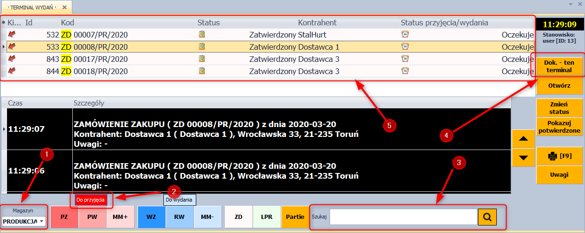585x233 pixels.
Task: Click the down arrow button
Action: click(x=523, y=158)
